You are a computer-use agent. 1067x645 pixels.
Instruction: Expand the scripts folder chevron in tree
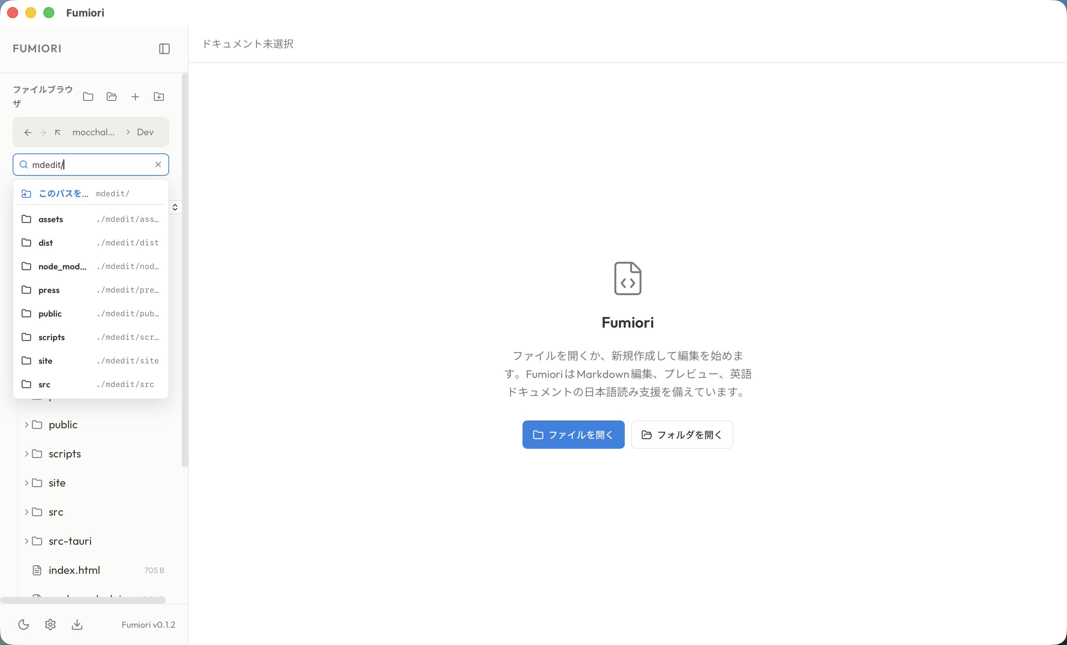(26, 454)
